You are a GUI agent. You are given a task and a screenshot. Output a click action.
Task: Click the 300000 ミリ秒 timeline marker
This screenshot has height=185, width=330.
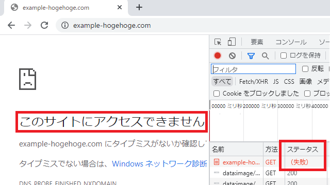[x=294, y=106]
